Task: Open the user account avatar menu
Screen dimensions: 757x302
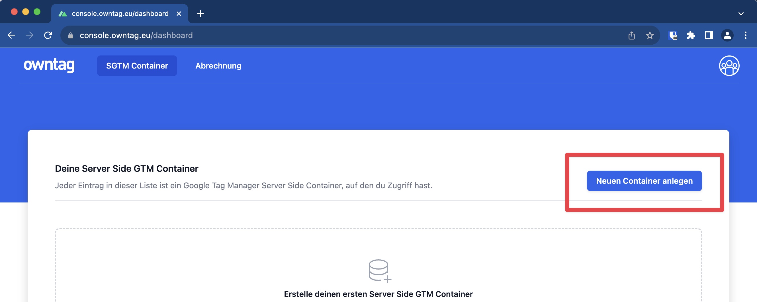Action: [x=729, y=66]
